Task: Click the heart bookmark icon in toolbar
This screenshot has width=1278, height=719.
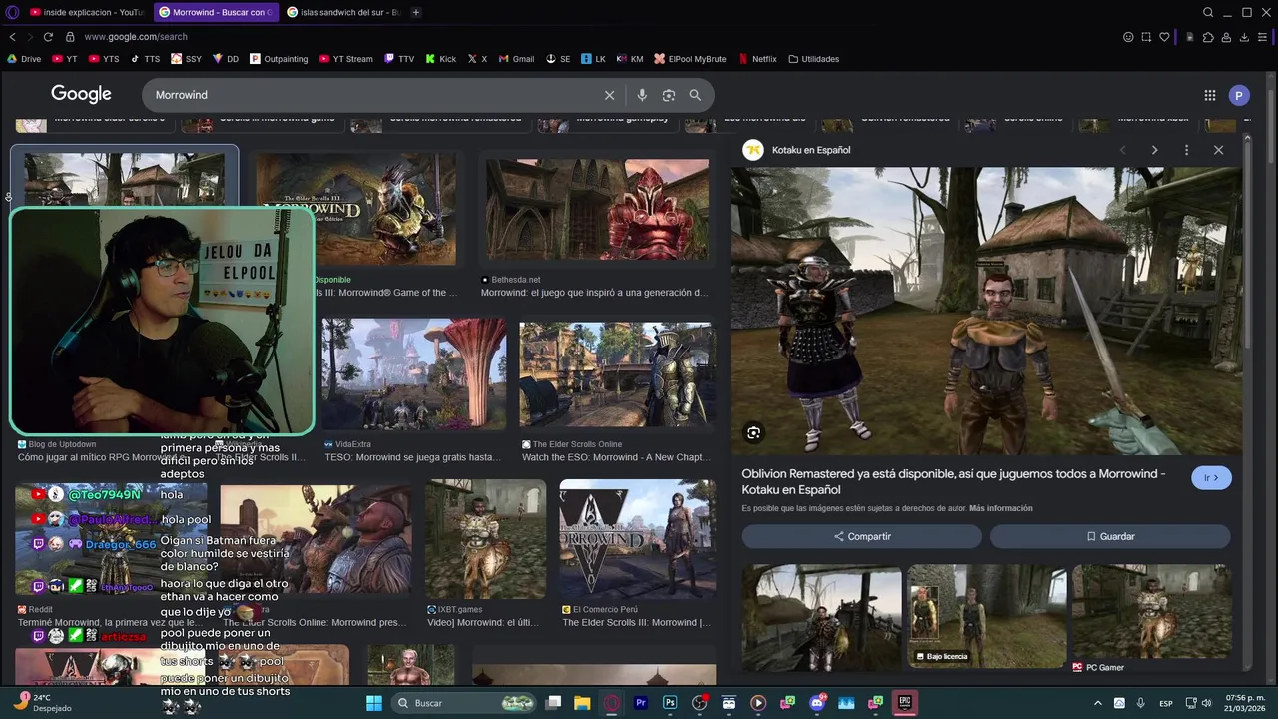Action: tap(1164, 37)
